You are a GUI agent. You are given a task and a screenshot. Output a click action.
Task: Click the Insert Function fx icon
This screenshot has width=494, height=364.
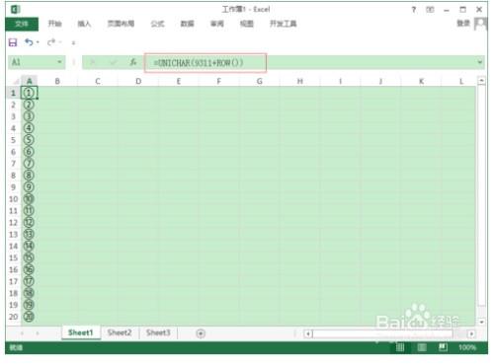pyautogui.click(x=133, y=62)
